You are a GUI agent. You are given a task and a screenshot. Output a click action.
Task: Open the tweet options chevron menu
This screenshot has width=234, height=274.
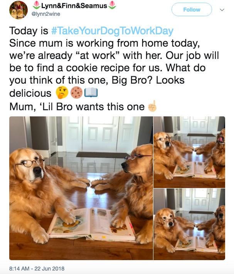[x=222, y=10]
